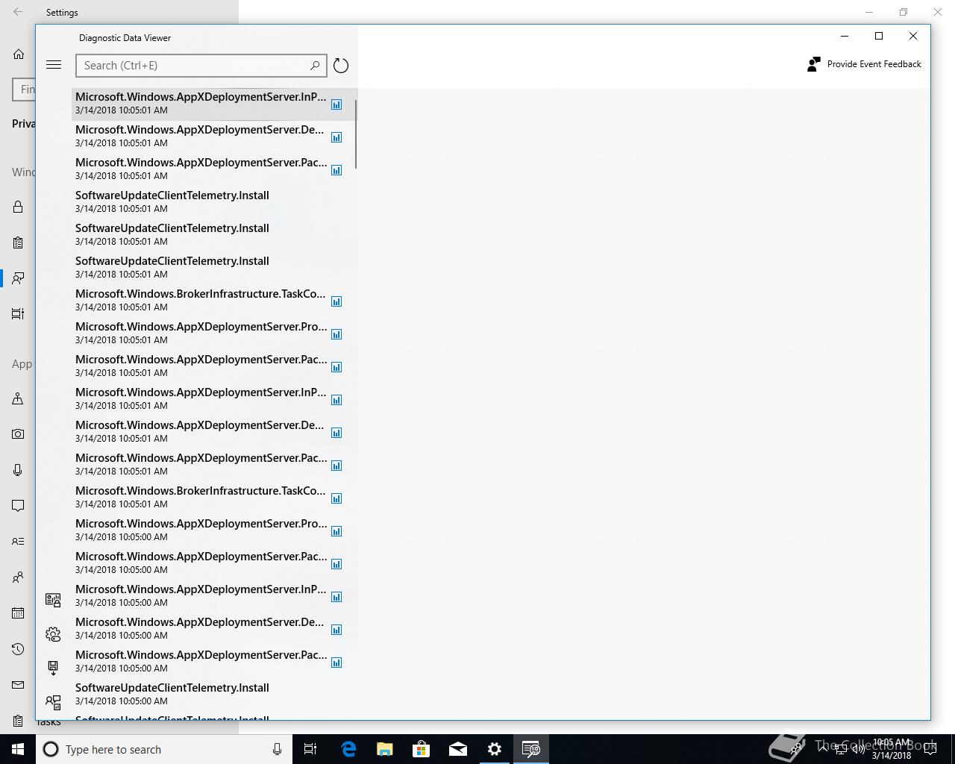Click the magnifier icon in the search box

tap(315, 66)
